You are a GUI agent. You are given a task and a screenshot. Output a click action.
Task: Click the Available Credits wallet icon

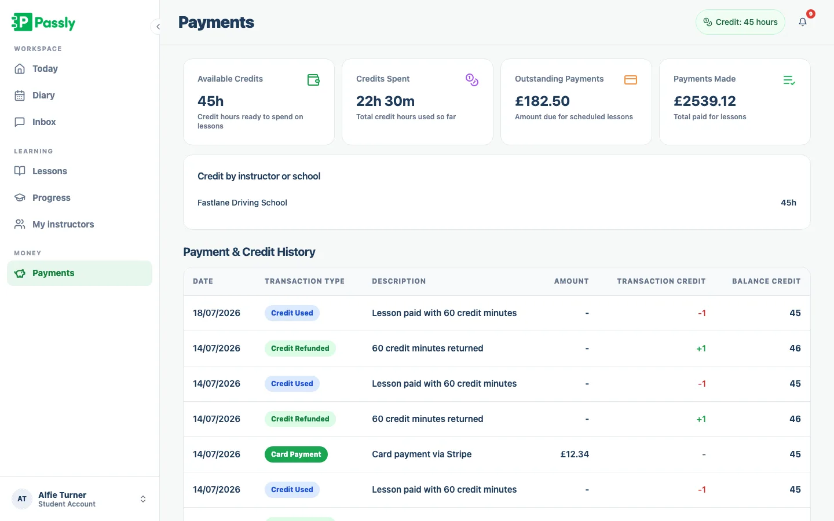click(313, 80)
